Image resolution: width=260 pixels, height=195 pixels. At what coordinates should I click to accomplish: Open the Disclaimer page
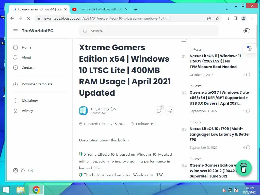[x=30, y=101]
